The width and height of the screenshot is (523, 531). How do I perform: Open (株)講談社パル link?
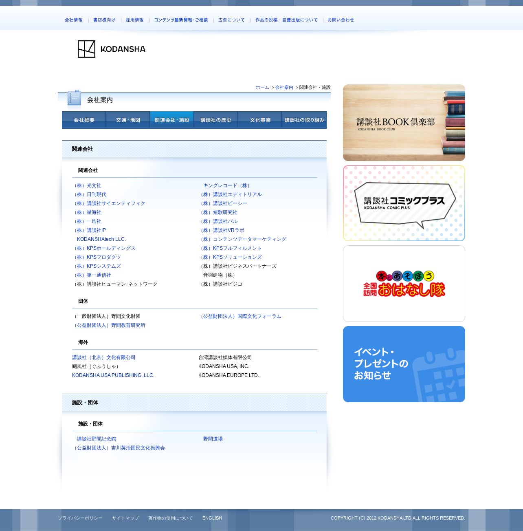218,221
